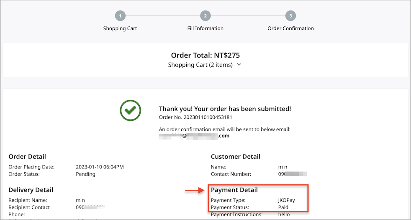This screenshot has width=411, height=220.
Task: Click the Delivery Detail heading
Action: coord(31,190)
